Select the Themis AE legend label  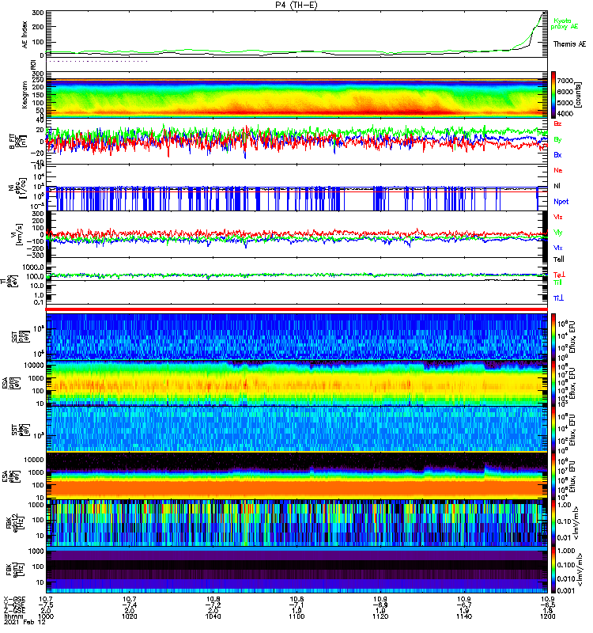pyautogui.click(x=569, y=44)
